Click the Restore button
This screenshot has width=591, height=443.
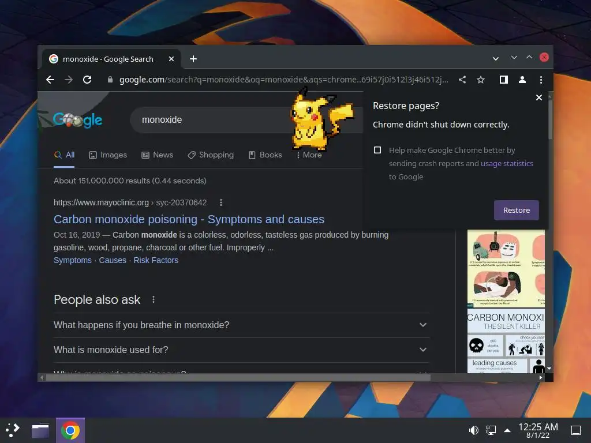click(x=517, y=210)
